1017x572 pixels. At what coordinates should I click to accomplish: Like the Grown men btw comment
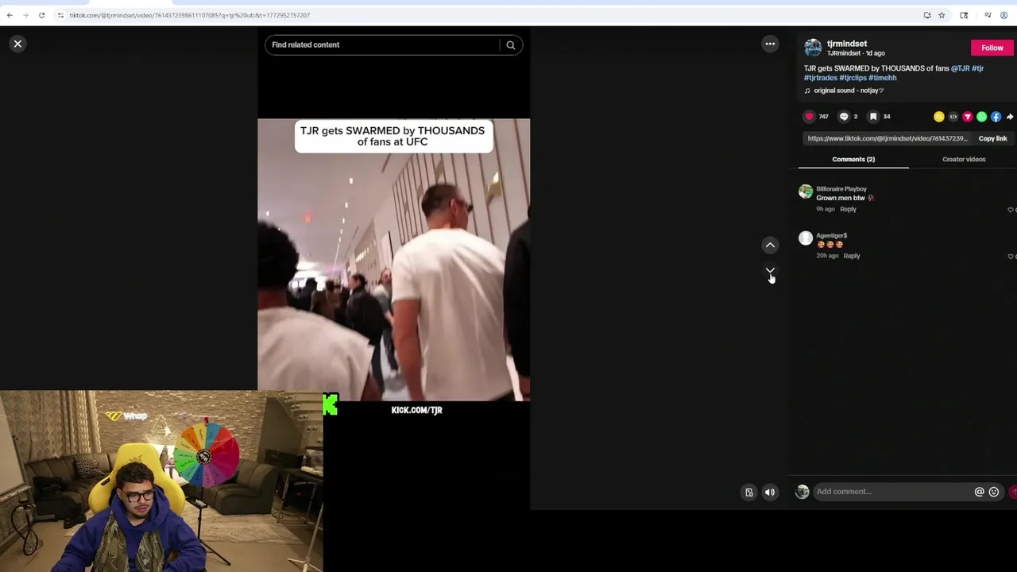pyautogui.click(x=1011, y=210)
